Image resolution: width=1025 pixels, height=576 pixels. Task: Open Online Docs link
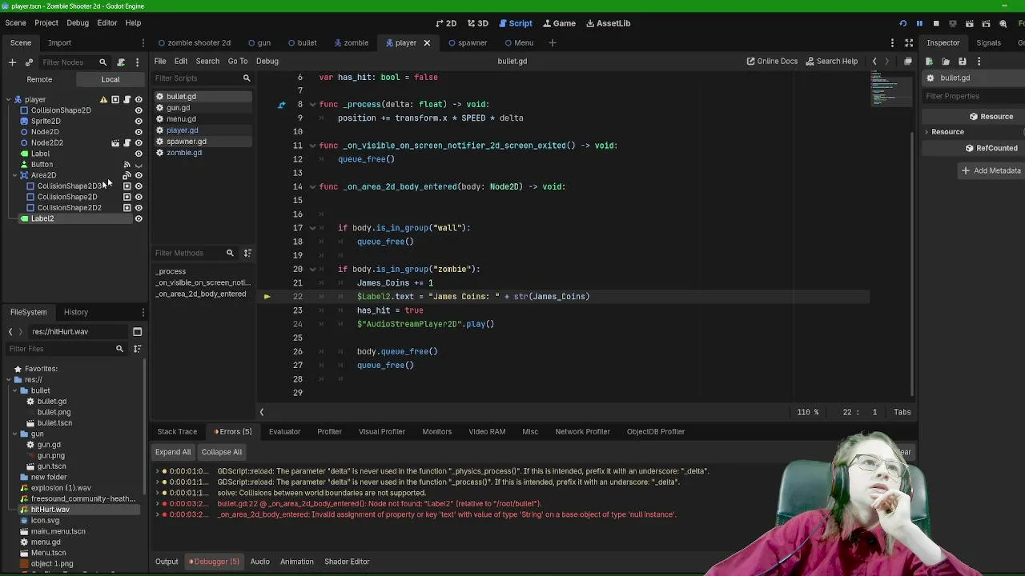pyautogui.click(x=772, y=61)
